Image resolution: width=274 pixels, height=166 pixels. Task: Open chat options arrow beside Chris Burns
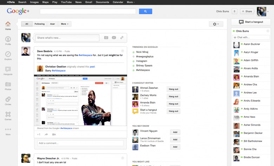point(268,31)
